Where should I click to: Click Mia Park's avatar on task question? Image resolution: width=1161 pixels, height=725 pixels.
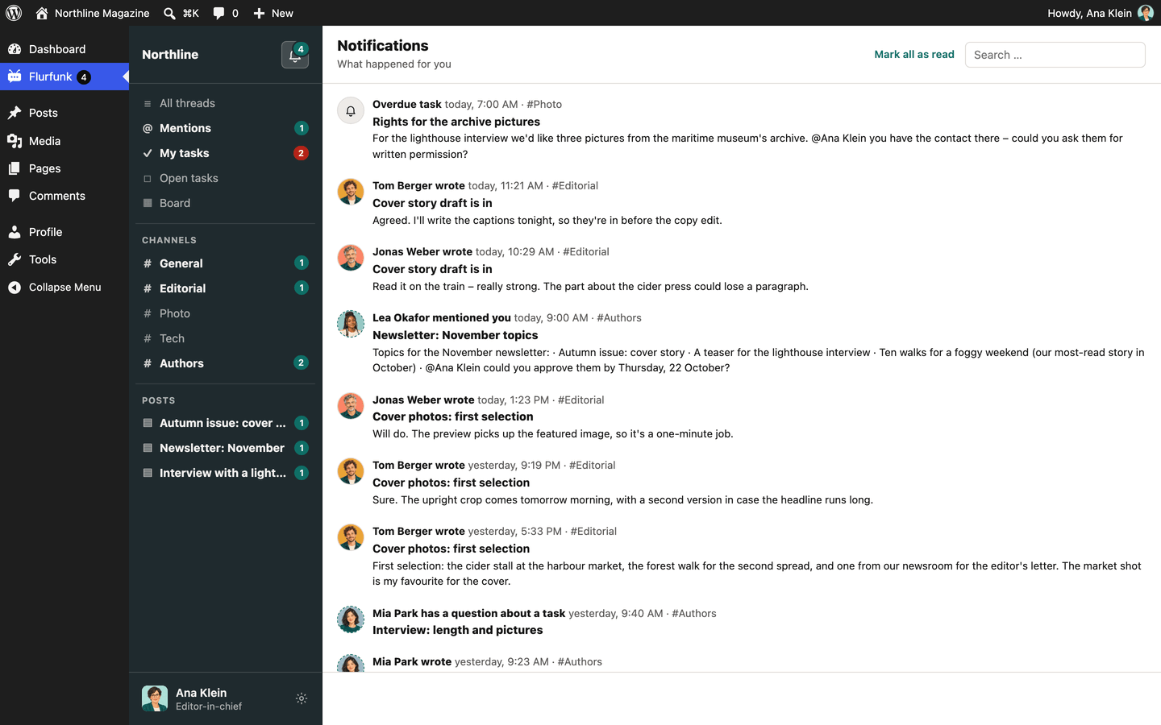point(351,619)
